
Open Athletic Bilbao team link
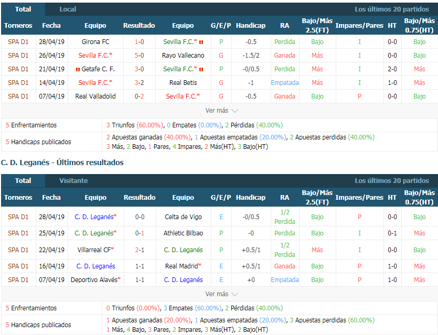pyautogui.click(x=183, y=233)
